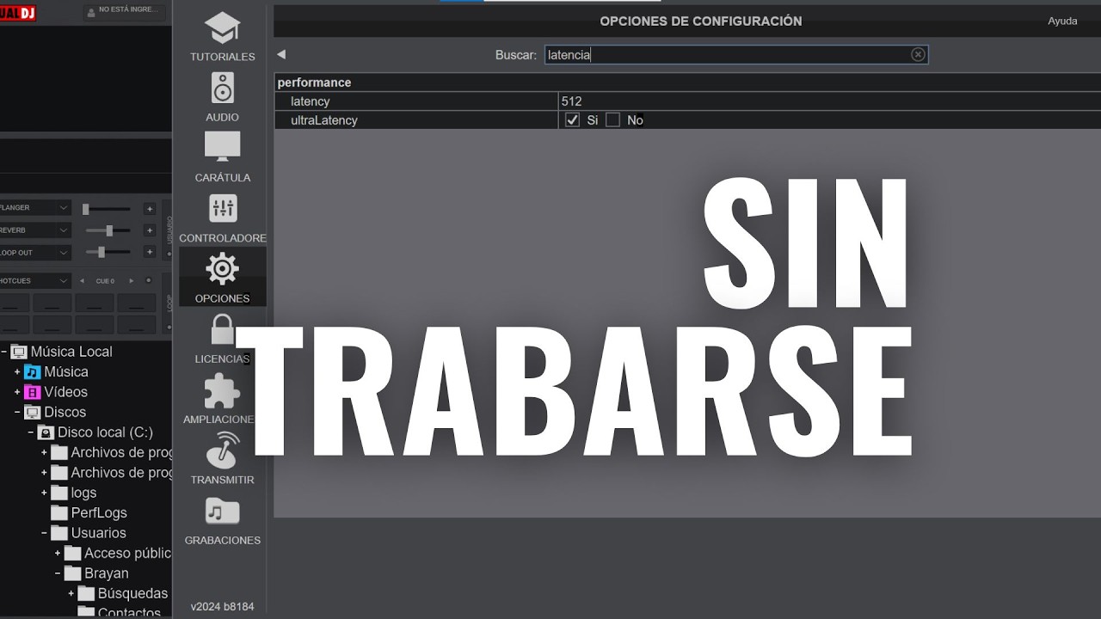The width and height of the screenshot is (1101, 619).
Task: Expand the Vídeos tree node
Action: [17, 392]
